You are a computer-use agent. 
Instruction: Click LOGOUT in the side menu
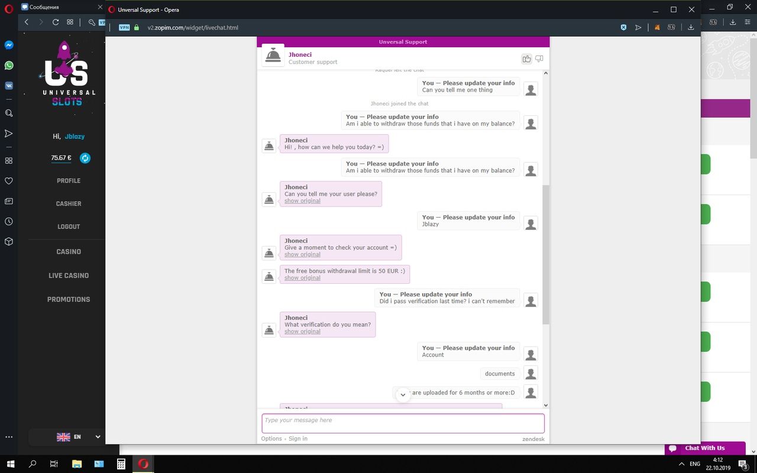pyautogui.click(x=69, y=227)
